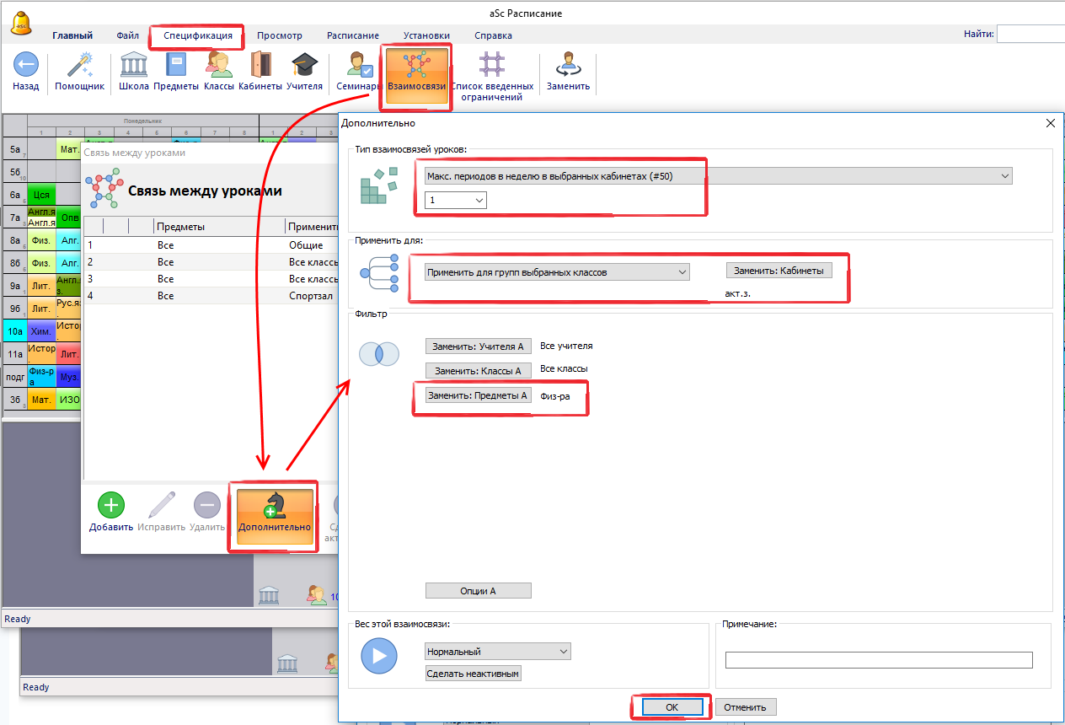Click the Заменить toolbar icon
This screenshot has width=1065, height=725.
[568, 66]
